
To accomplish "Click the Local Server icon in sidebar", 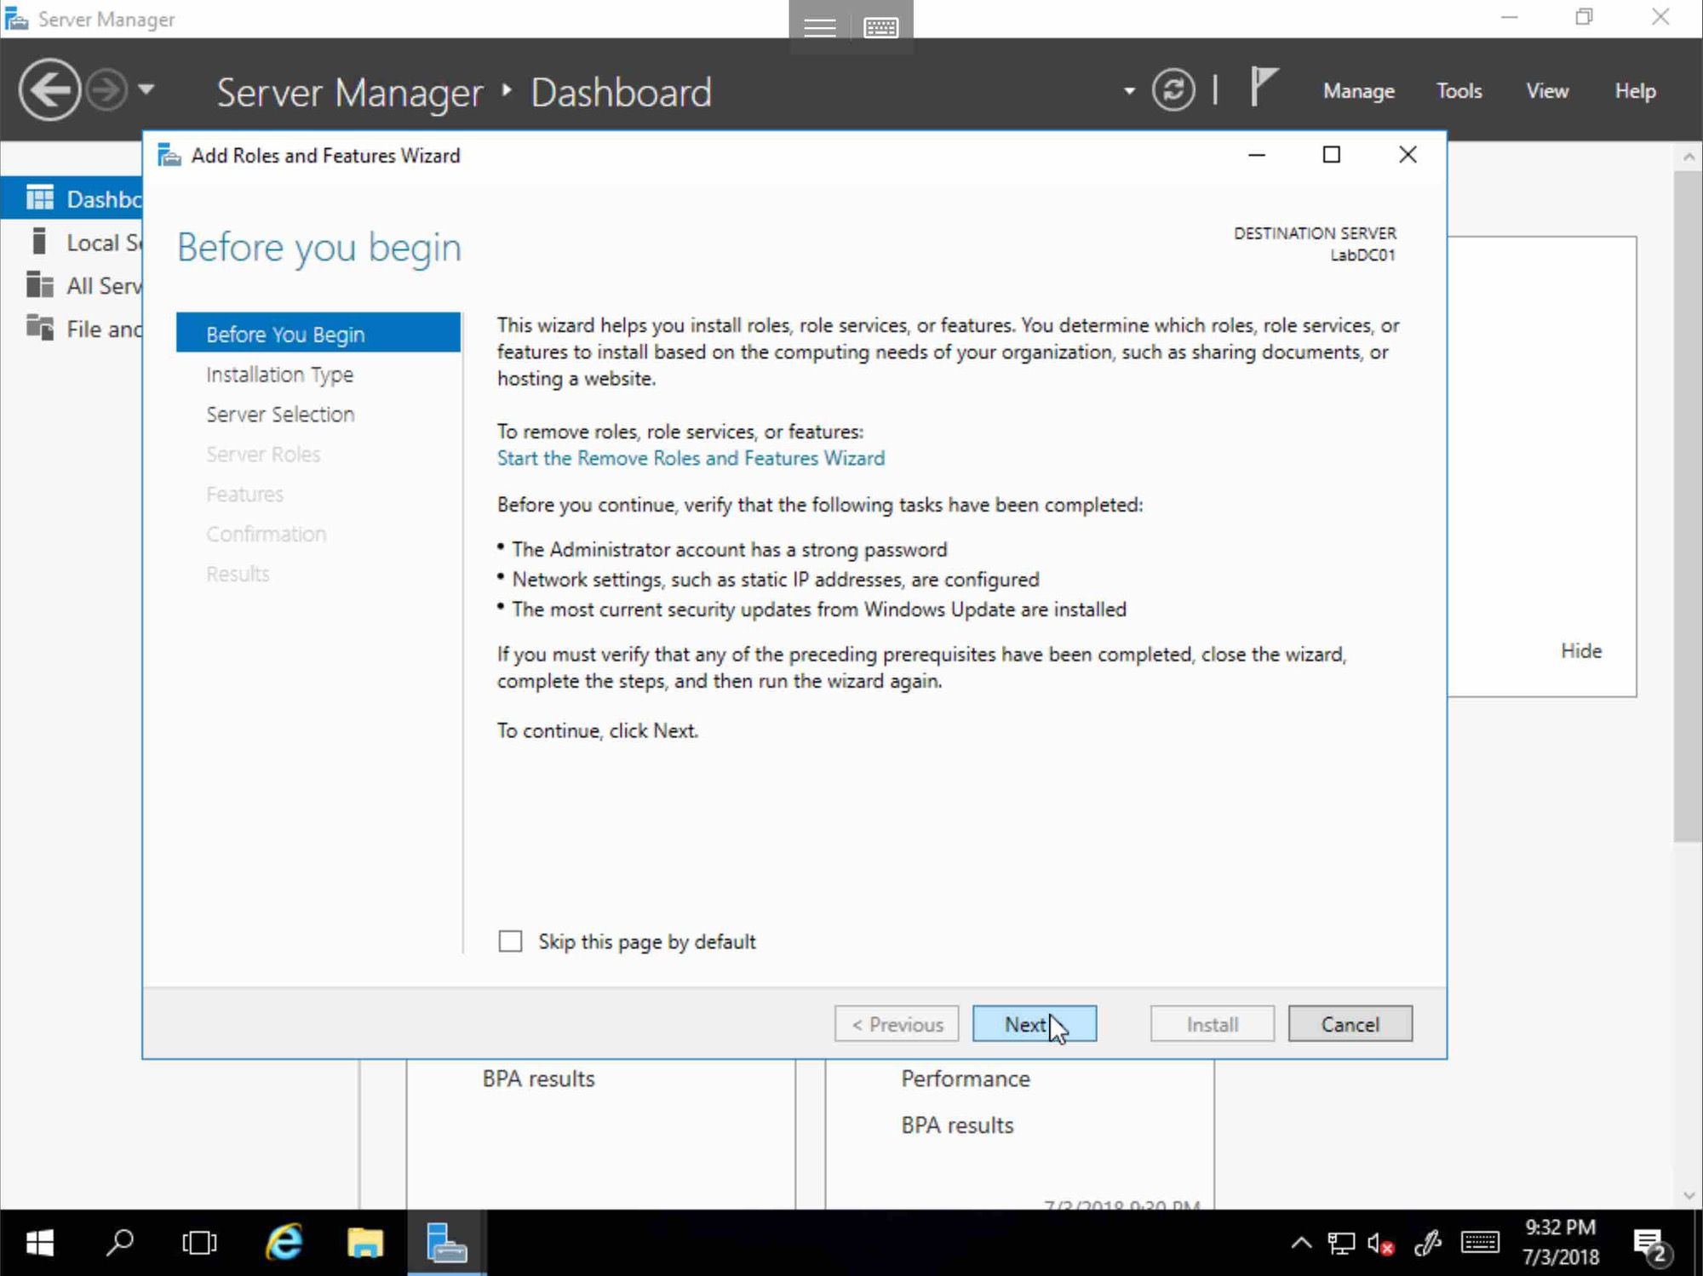I will pos(38,242).
